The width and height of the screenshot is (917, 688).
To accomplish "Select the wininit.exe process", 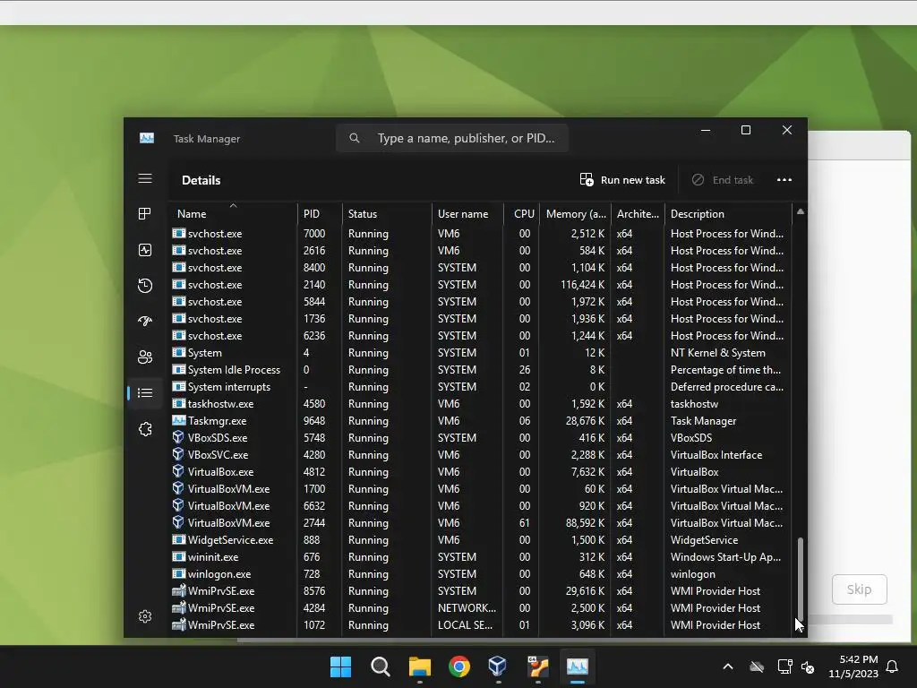I will (480, 557).
